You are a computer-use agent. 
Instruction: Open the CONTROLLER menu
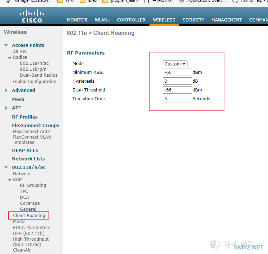pyautogui.click(x=131, y=20)
